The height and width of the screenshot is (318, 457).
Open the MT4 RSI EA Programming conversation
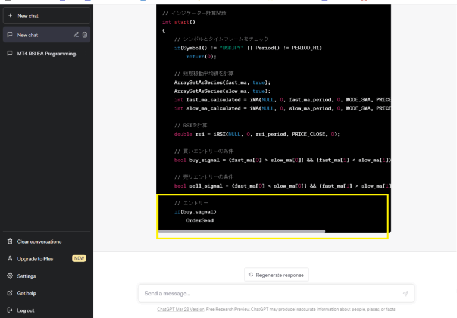pyautogui.click(x=46, y=53)
